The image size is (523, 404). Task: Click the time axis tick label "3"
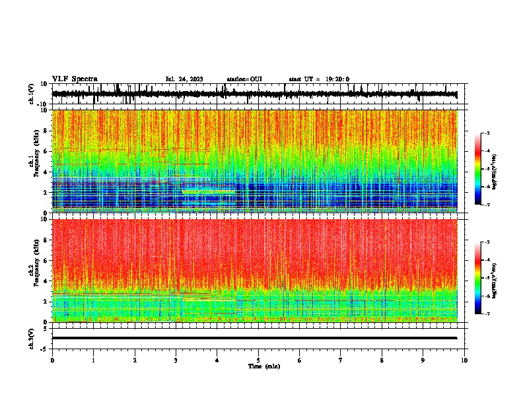click(x=176, y=360)
